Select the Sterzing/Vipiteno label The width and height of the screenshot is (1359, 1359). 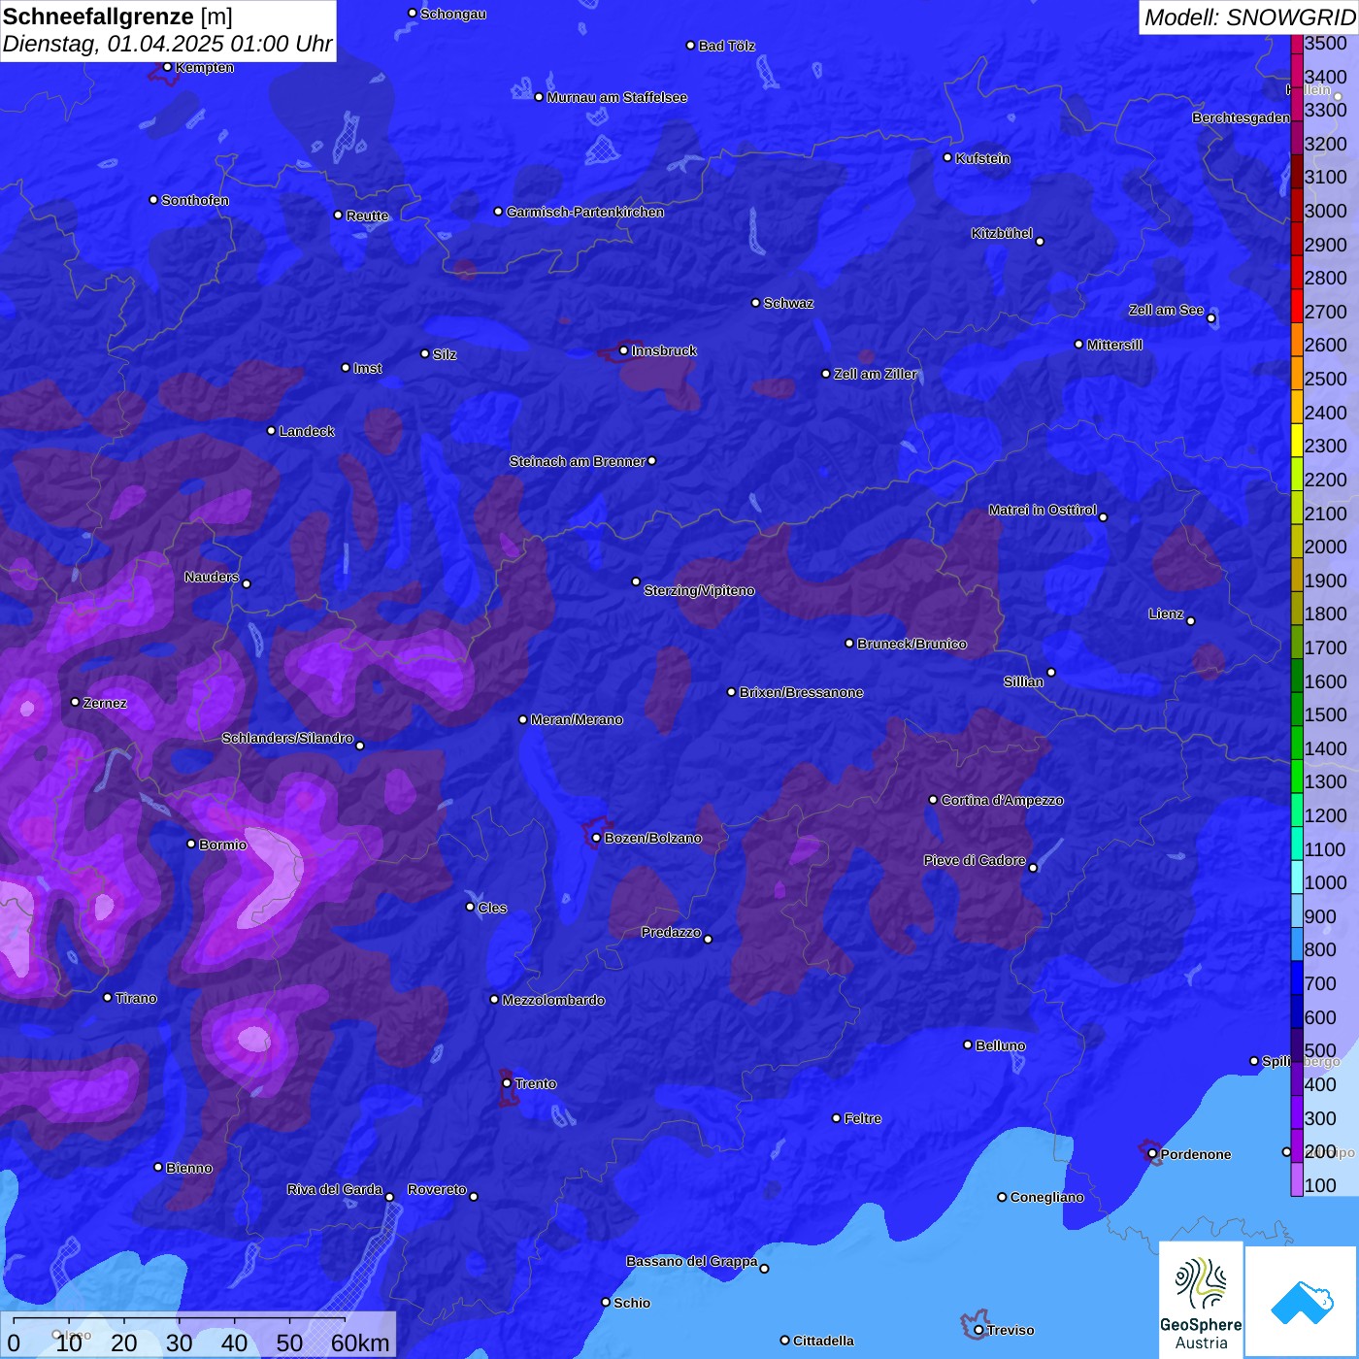(699, 590)
